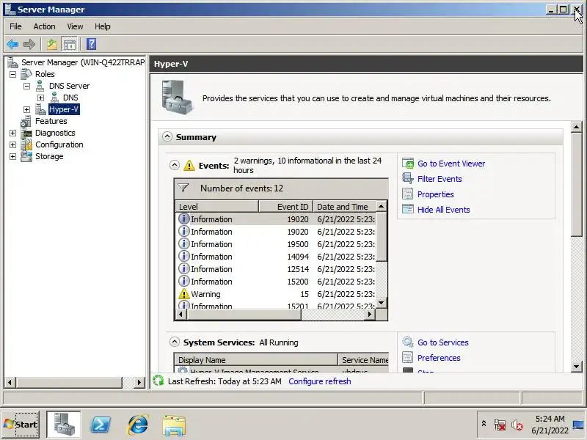
Task: Select the Information event with ID 14094
Action: pos(277,257)
